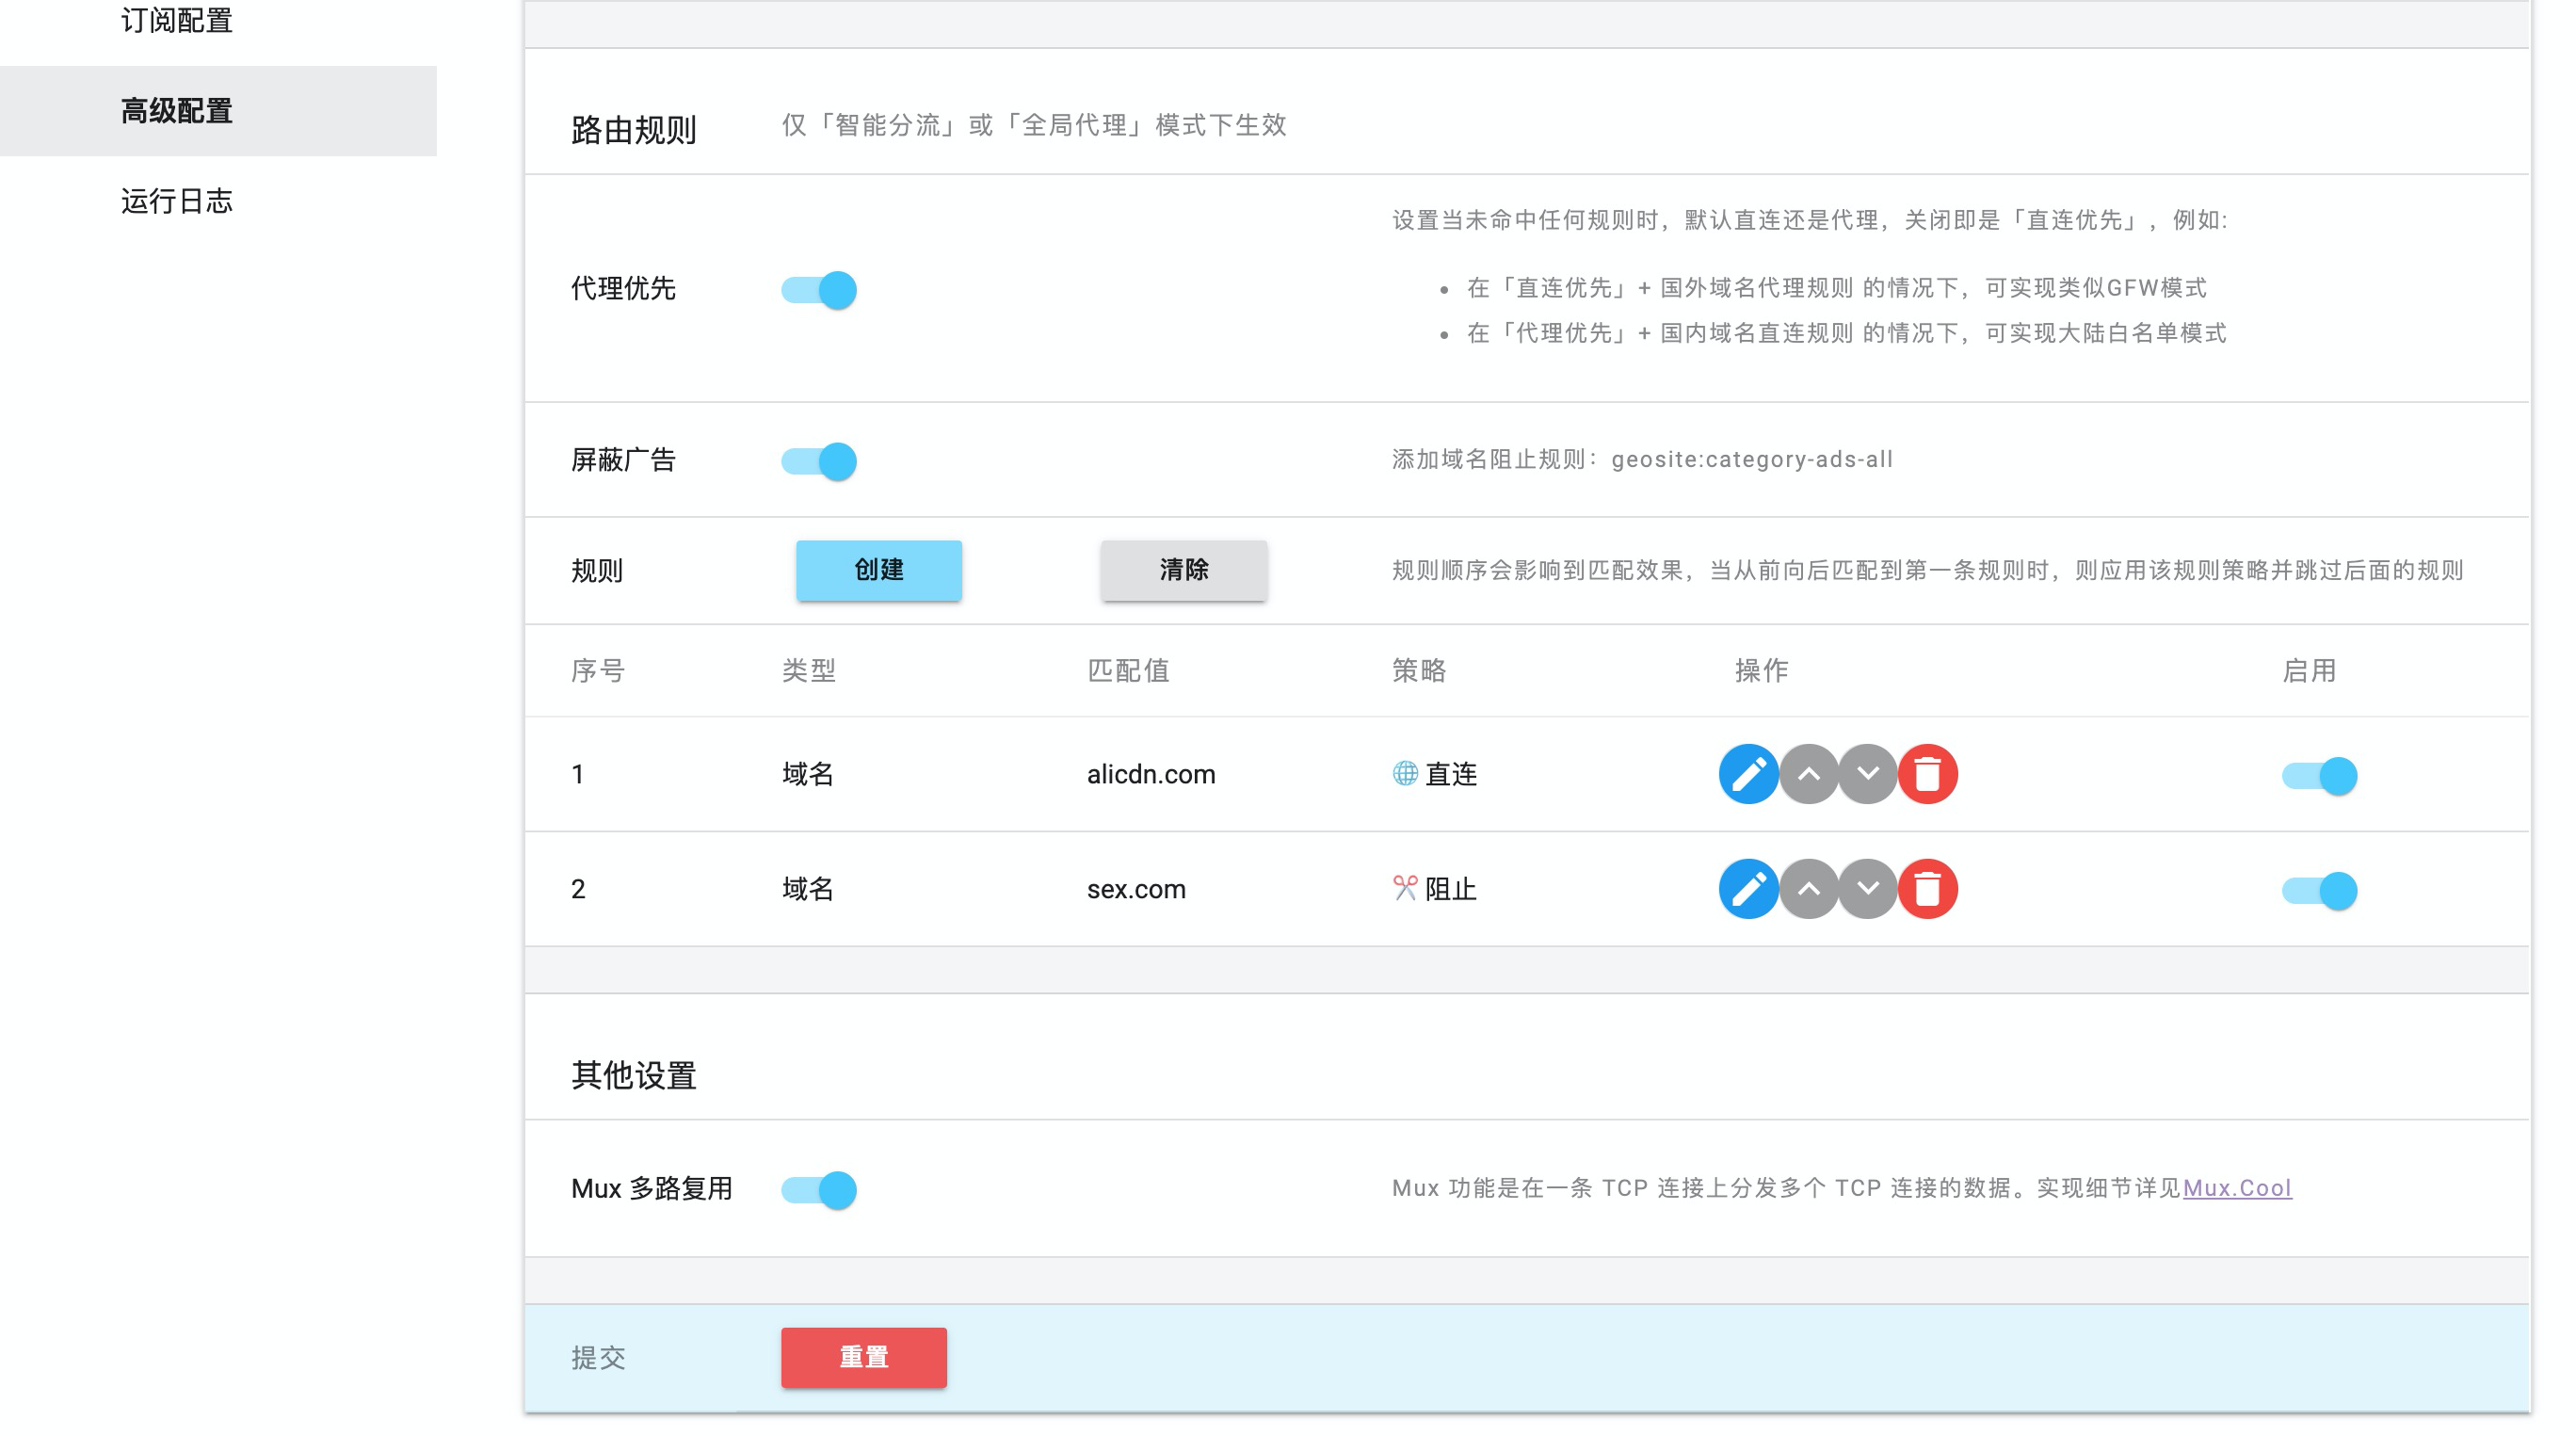The image size is (2576, 1435).
Task: Disable the 屏蔽广告 switch
Action: [x=819, y=461]
